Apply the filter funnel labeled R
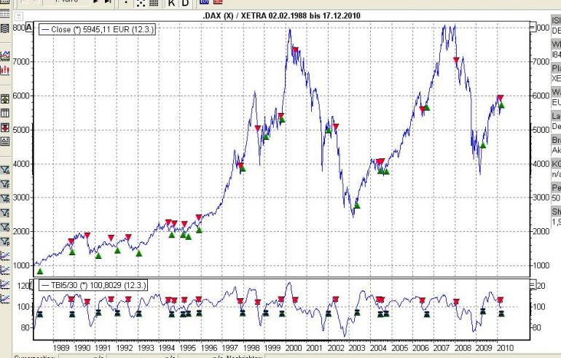The image size is (561, 358). [x=5, y=199]
